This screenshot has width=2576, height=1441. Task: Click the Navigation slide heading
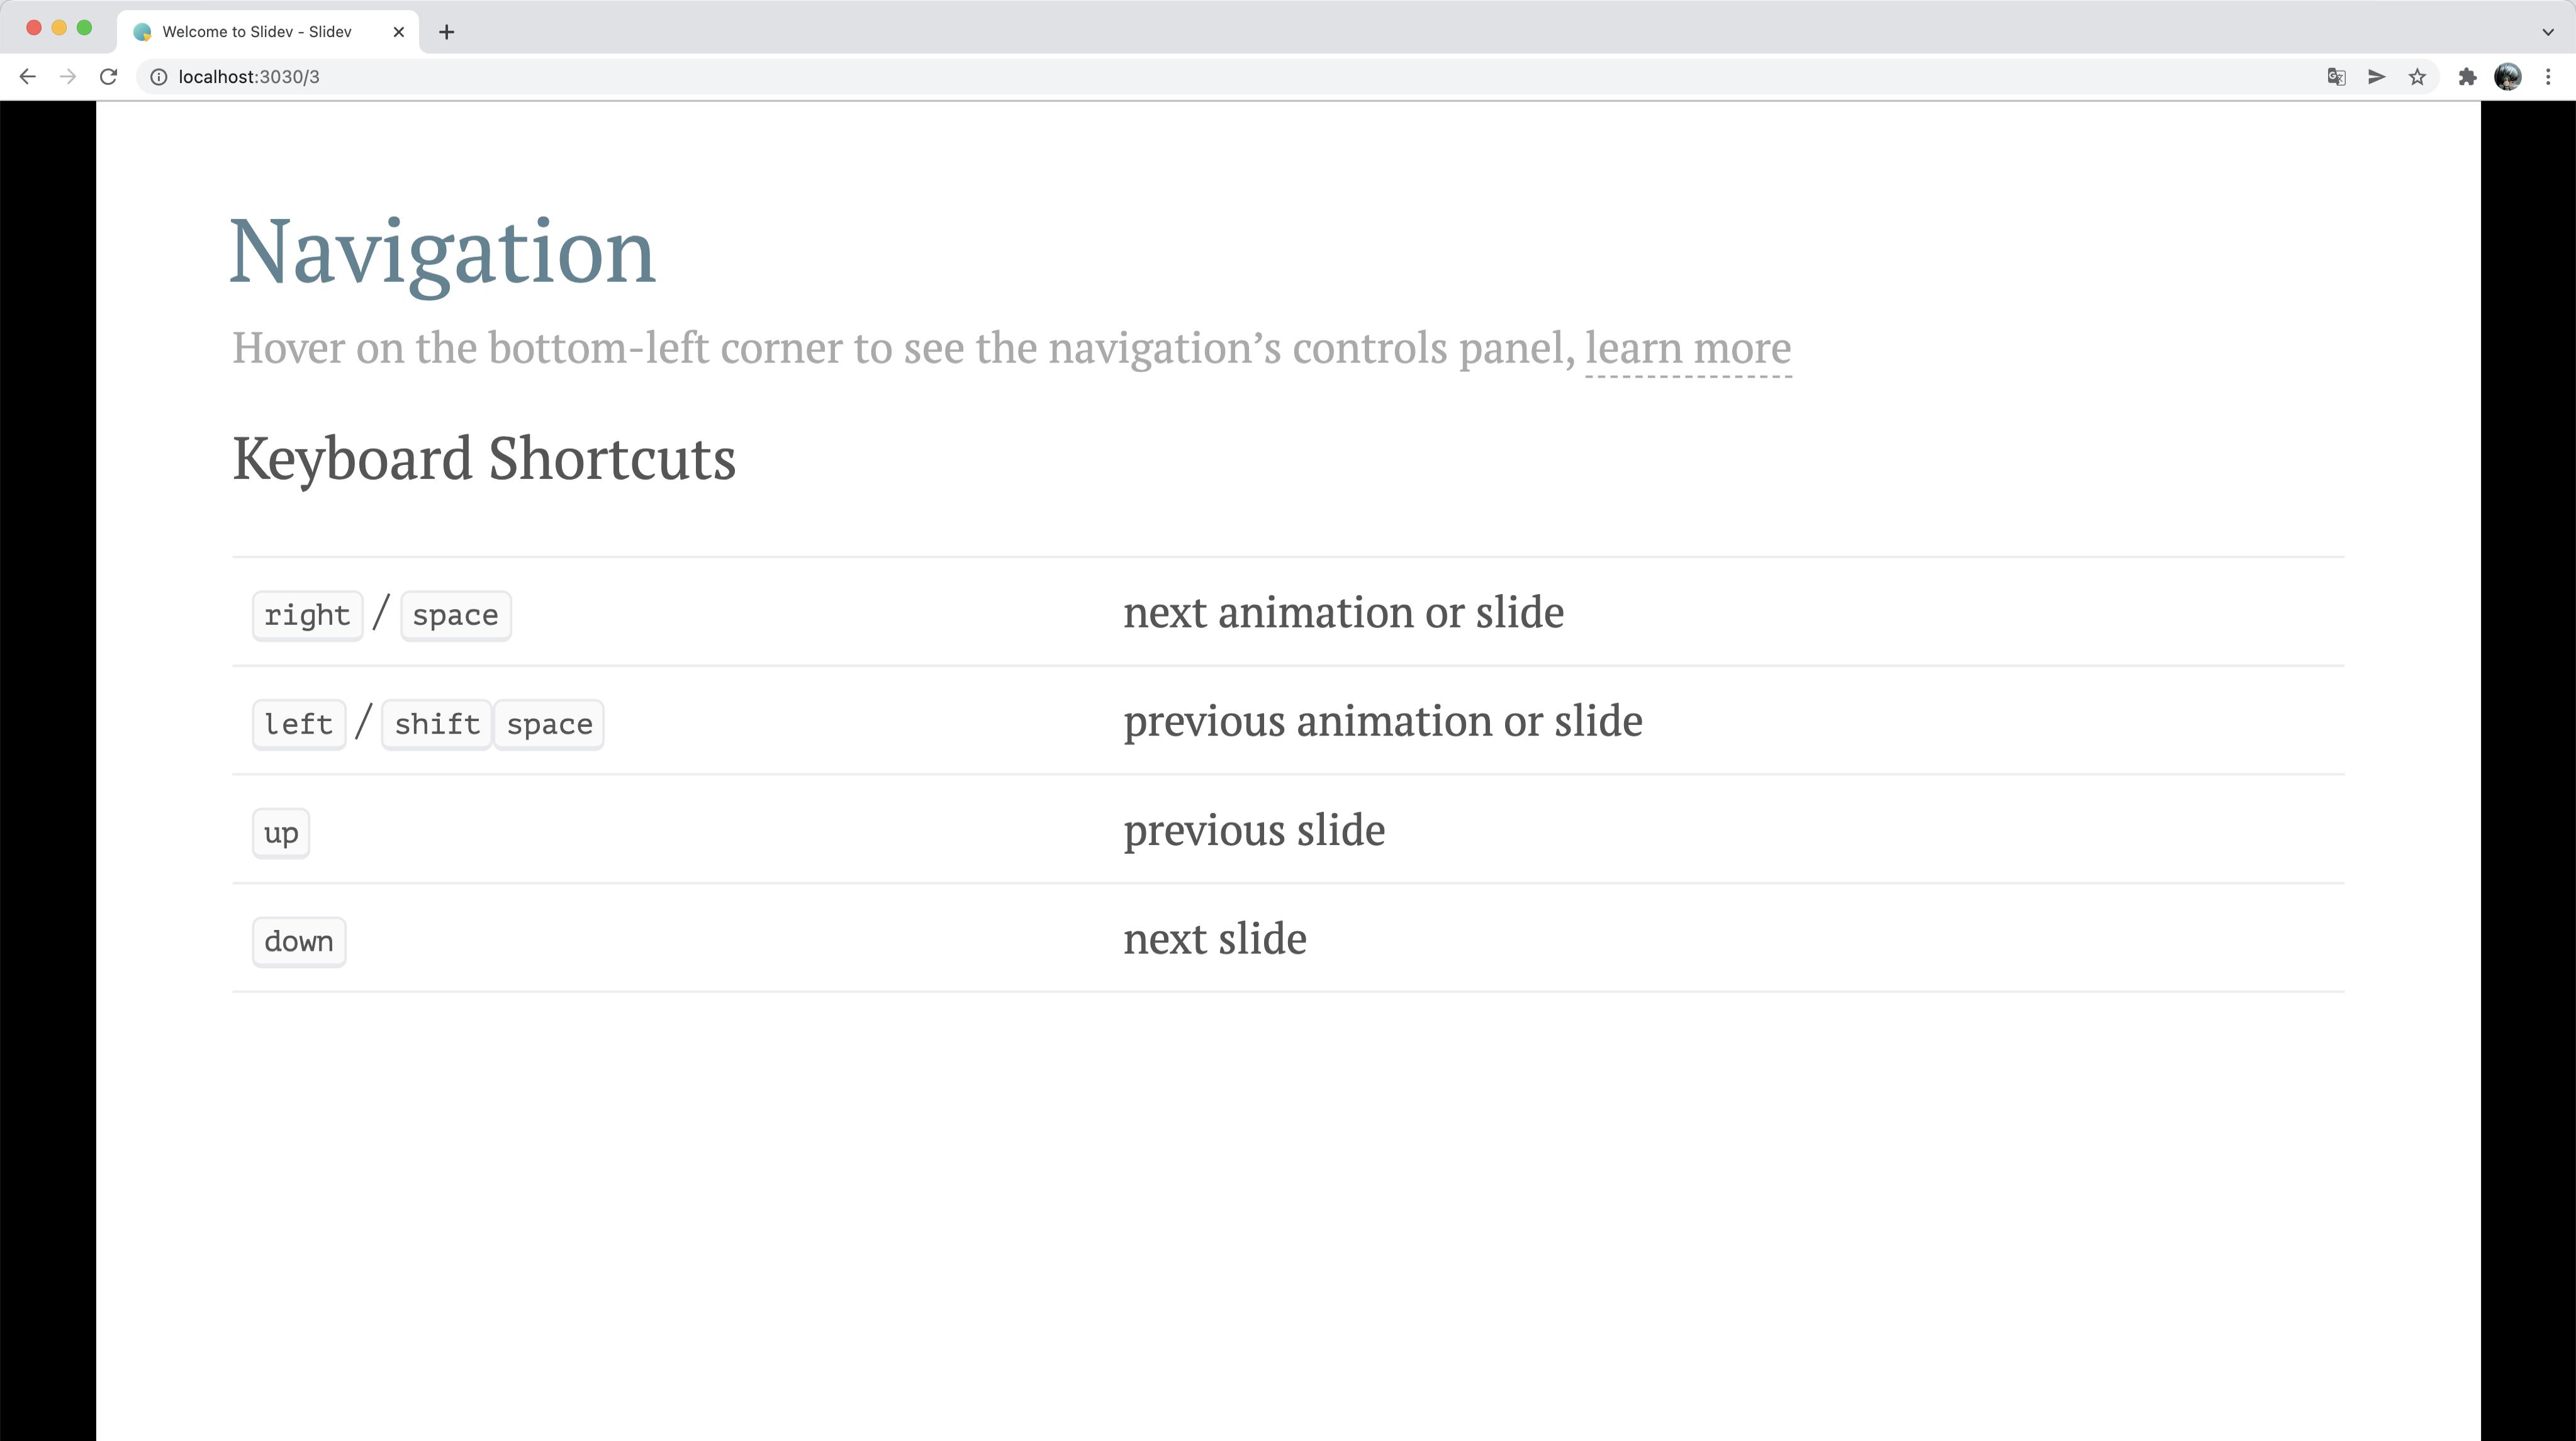coord(443,252)
